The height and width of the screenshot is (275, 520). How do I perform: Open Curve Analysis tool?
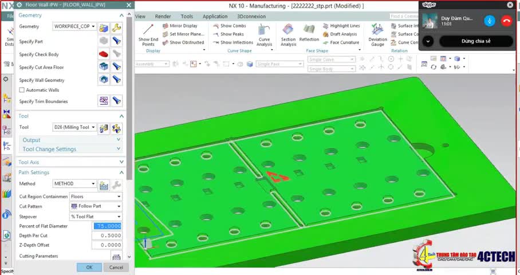pos(264,35)
